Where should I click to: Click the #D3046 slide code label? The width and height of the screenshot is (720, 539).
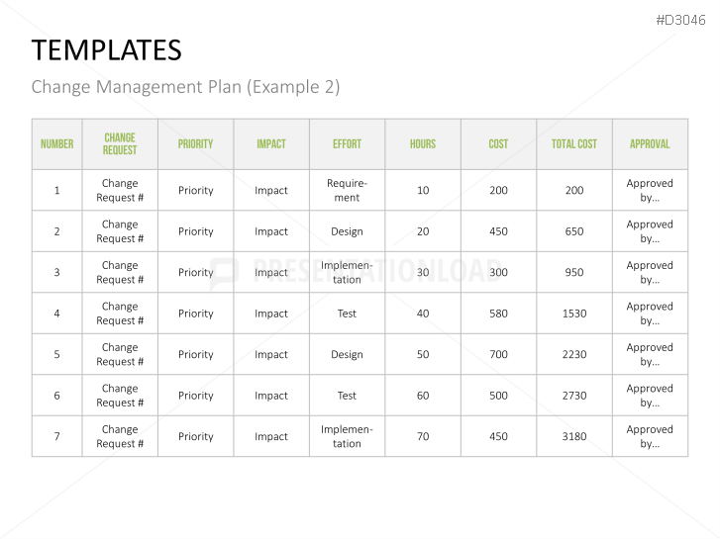[683, 19]
